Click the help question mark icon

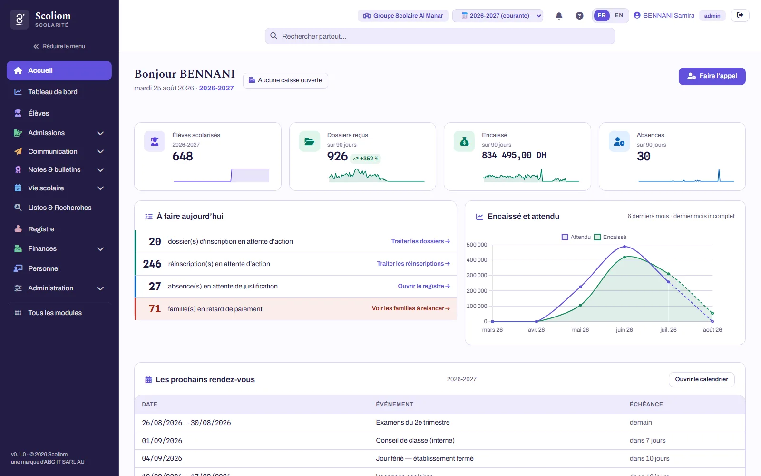[x=579, y=16]
